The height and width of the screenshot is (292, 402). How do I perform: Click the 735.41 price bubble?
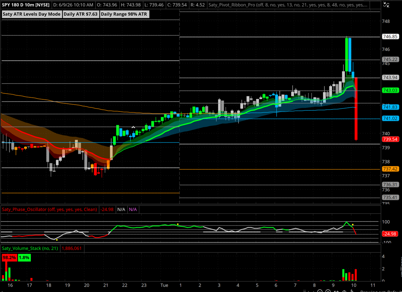click(x=390, y=197)
